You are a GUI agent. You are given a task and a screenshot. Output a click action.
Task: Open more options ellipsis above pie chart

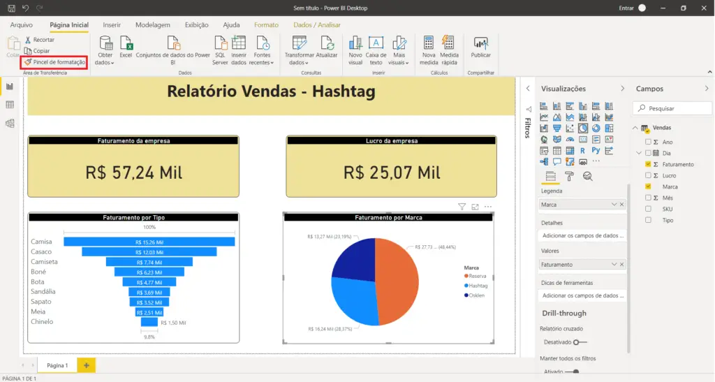tap(488, 207)
